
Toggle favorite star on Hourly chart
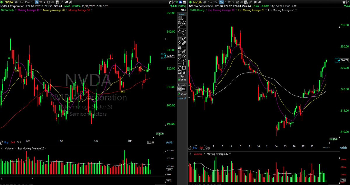pos(344,2)
